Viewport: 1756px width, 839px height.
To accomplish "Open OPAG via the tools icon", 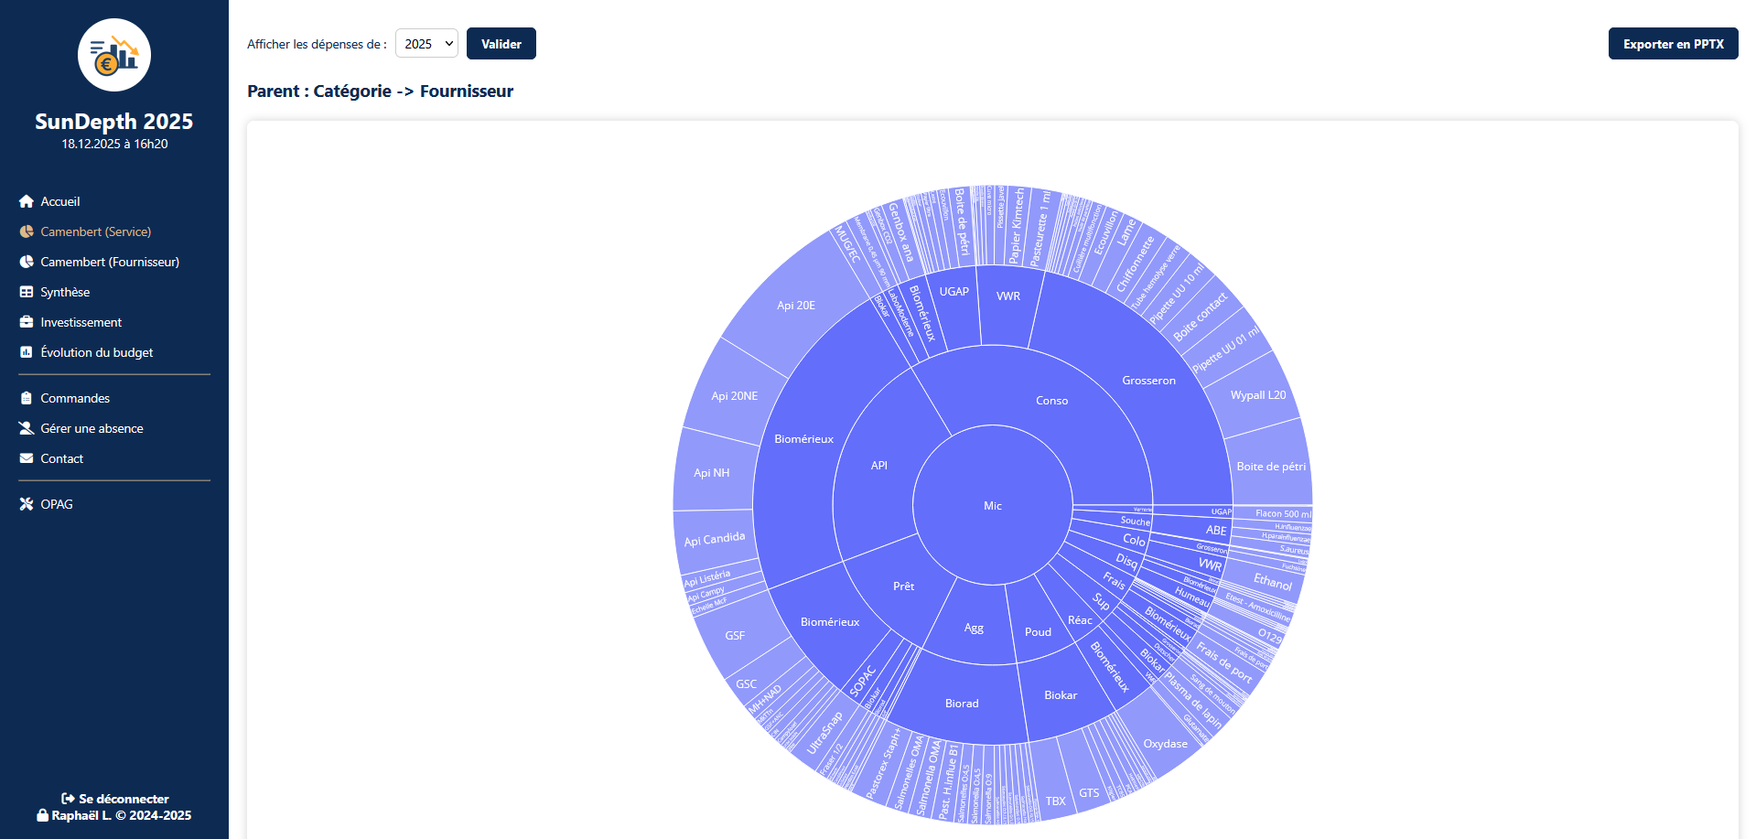I will tap(27, 504).
